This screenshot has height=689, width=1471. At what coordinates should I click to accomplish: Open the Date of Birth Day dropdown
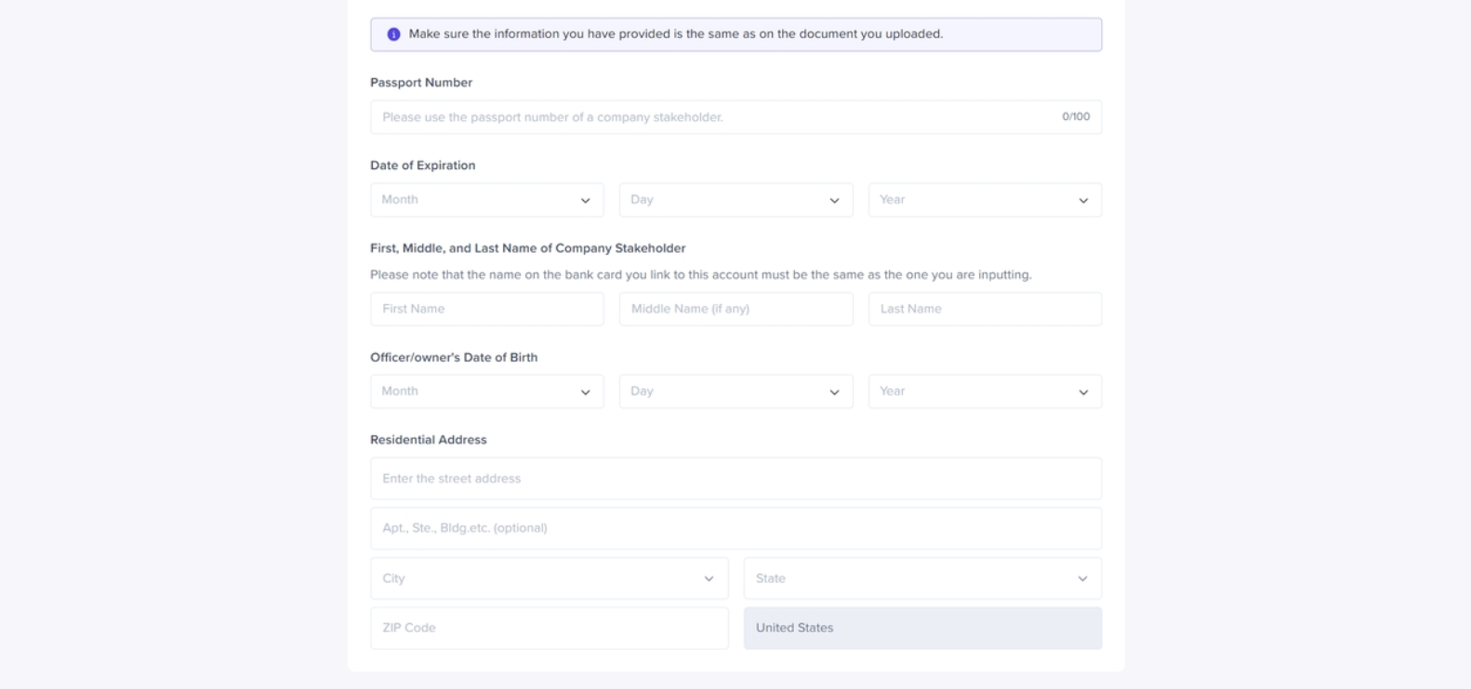735,391
